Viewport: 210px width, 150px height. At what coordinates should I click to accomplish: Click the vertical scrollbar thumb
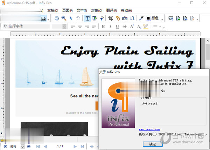[x=208, y=52]
